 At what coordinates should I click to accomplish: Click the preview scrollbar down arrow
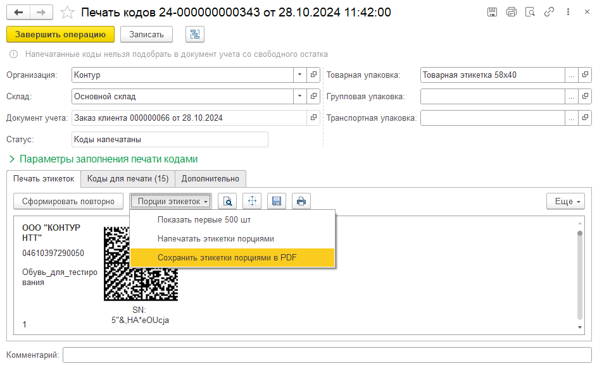pyautogui.click(x=580, y=327)
